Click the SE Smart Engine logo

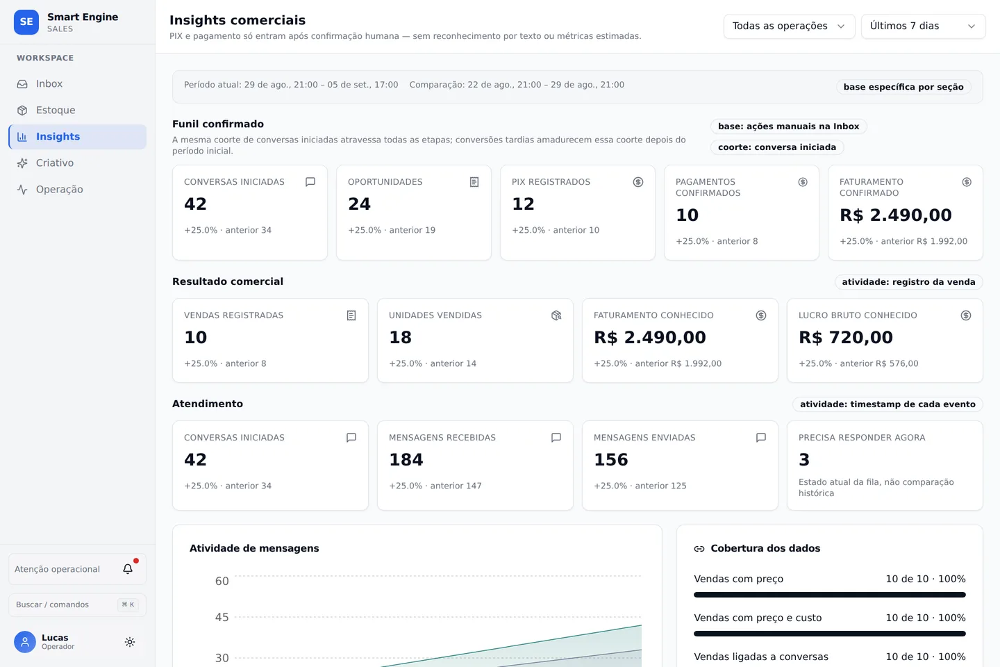[x=26, y=22]
